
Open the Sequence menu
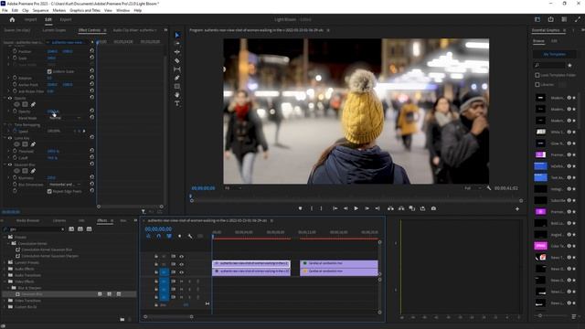40,10
